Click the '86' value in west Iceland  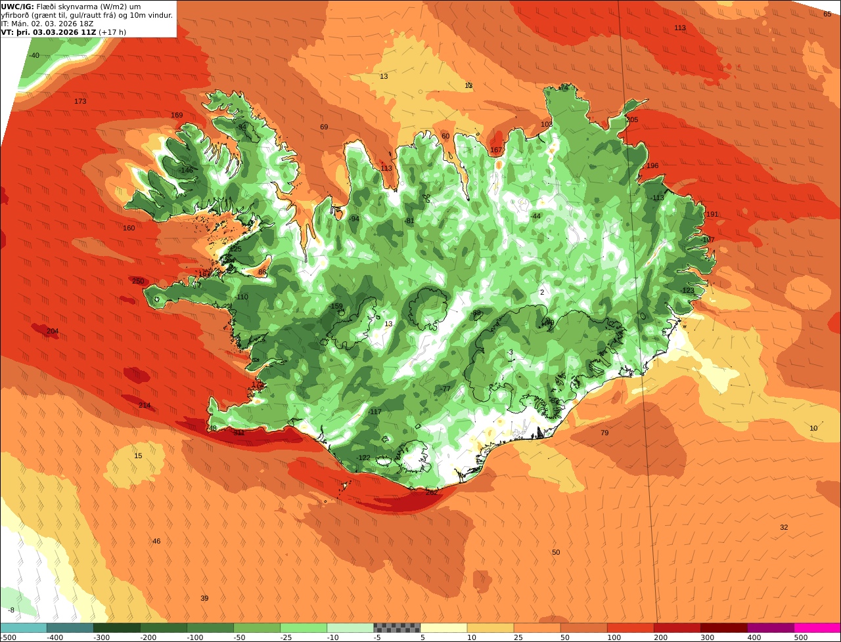[x=262, y=272]
